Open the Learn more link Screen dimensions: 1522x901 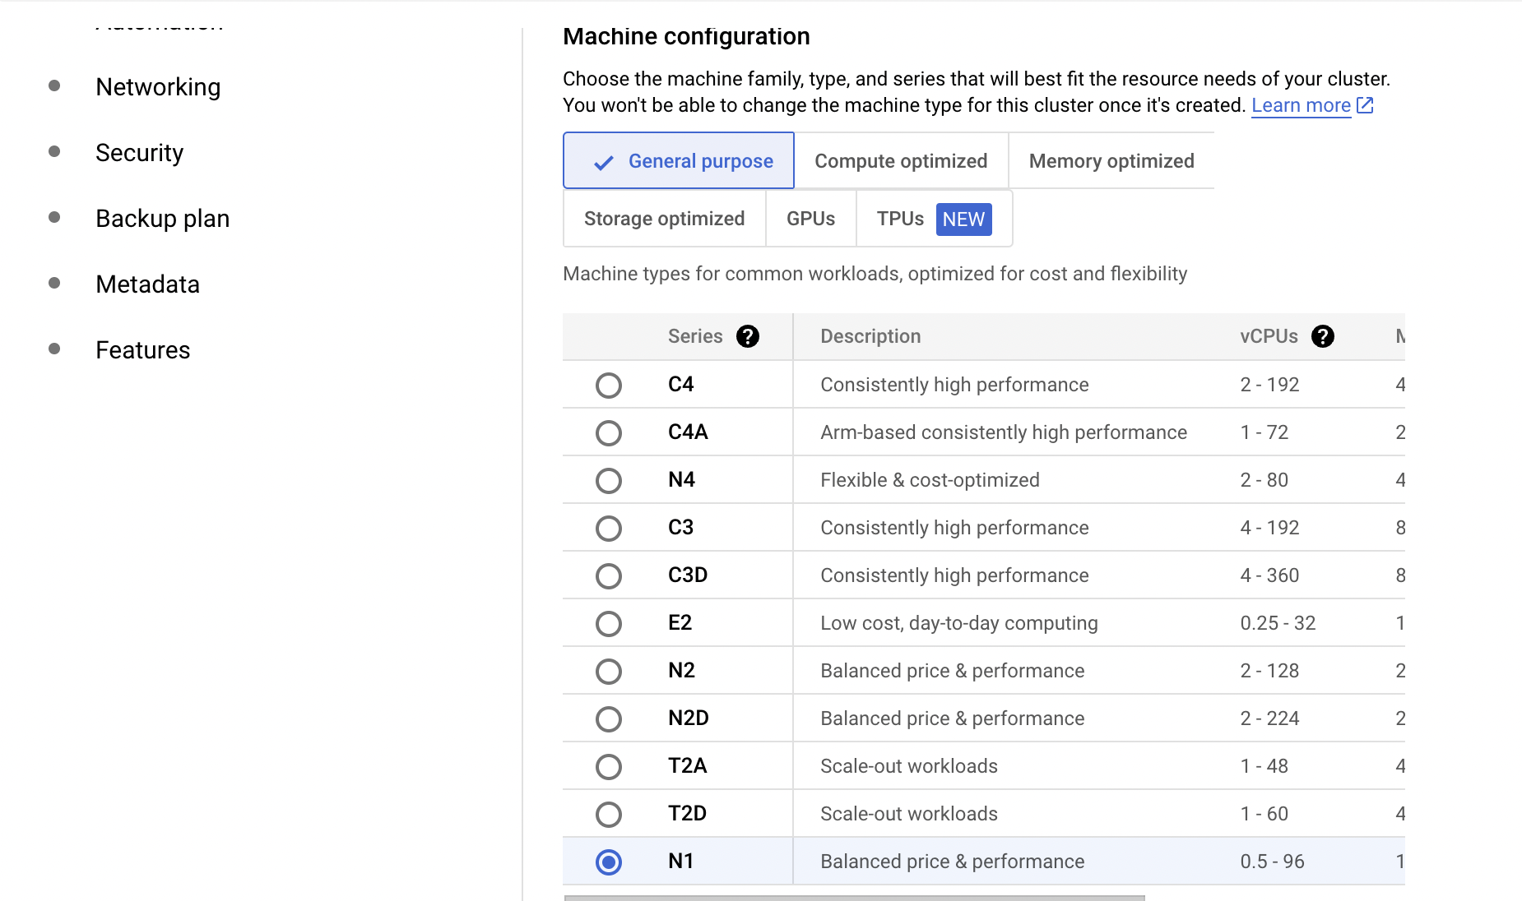pos(1301,105)
